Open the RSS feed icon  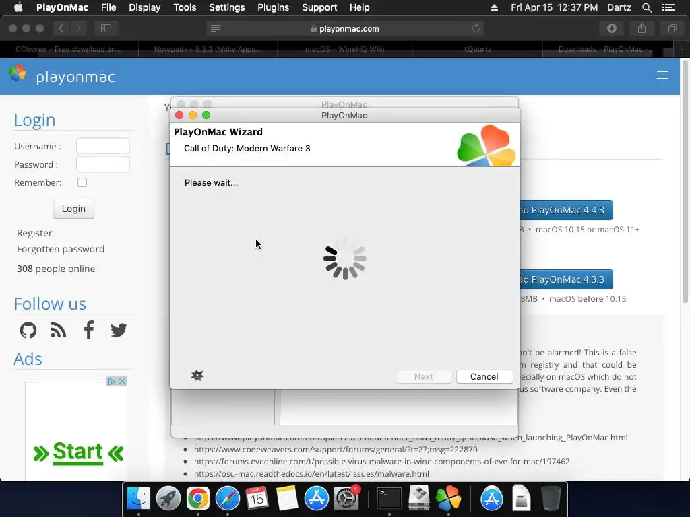click(58, 330)
